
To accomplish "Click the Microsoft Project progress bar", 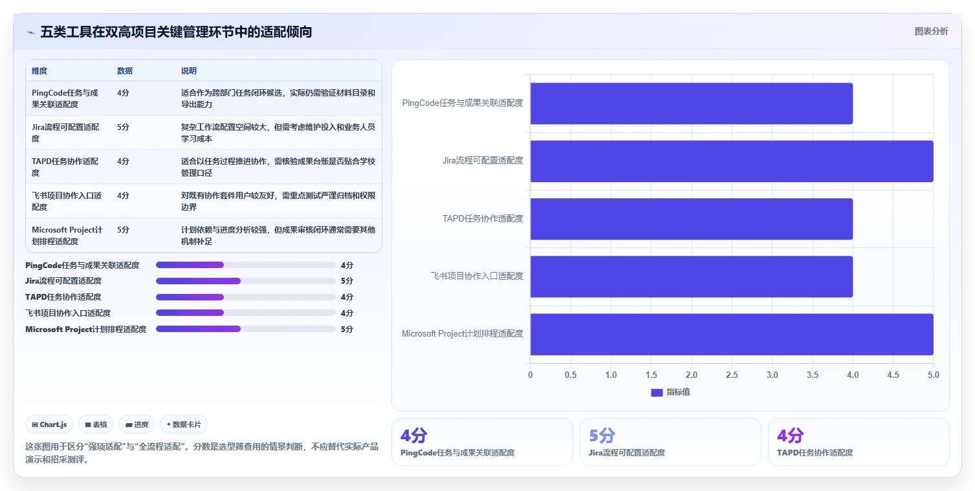I will (246, 329).
